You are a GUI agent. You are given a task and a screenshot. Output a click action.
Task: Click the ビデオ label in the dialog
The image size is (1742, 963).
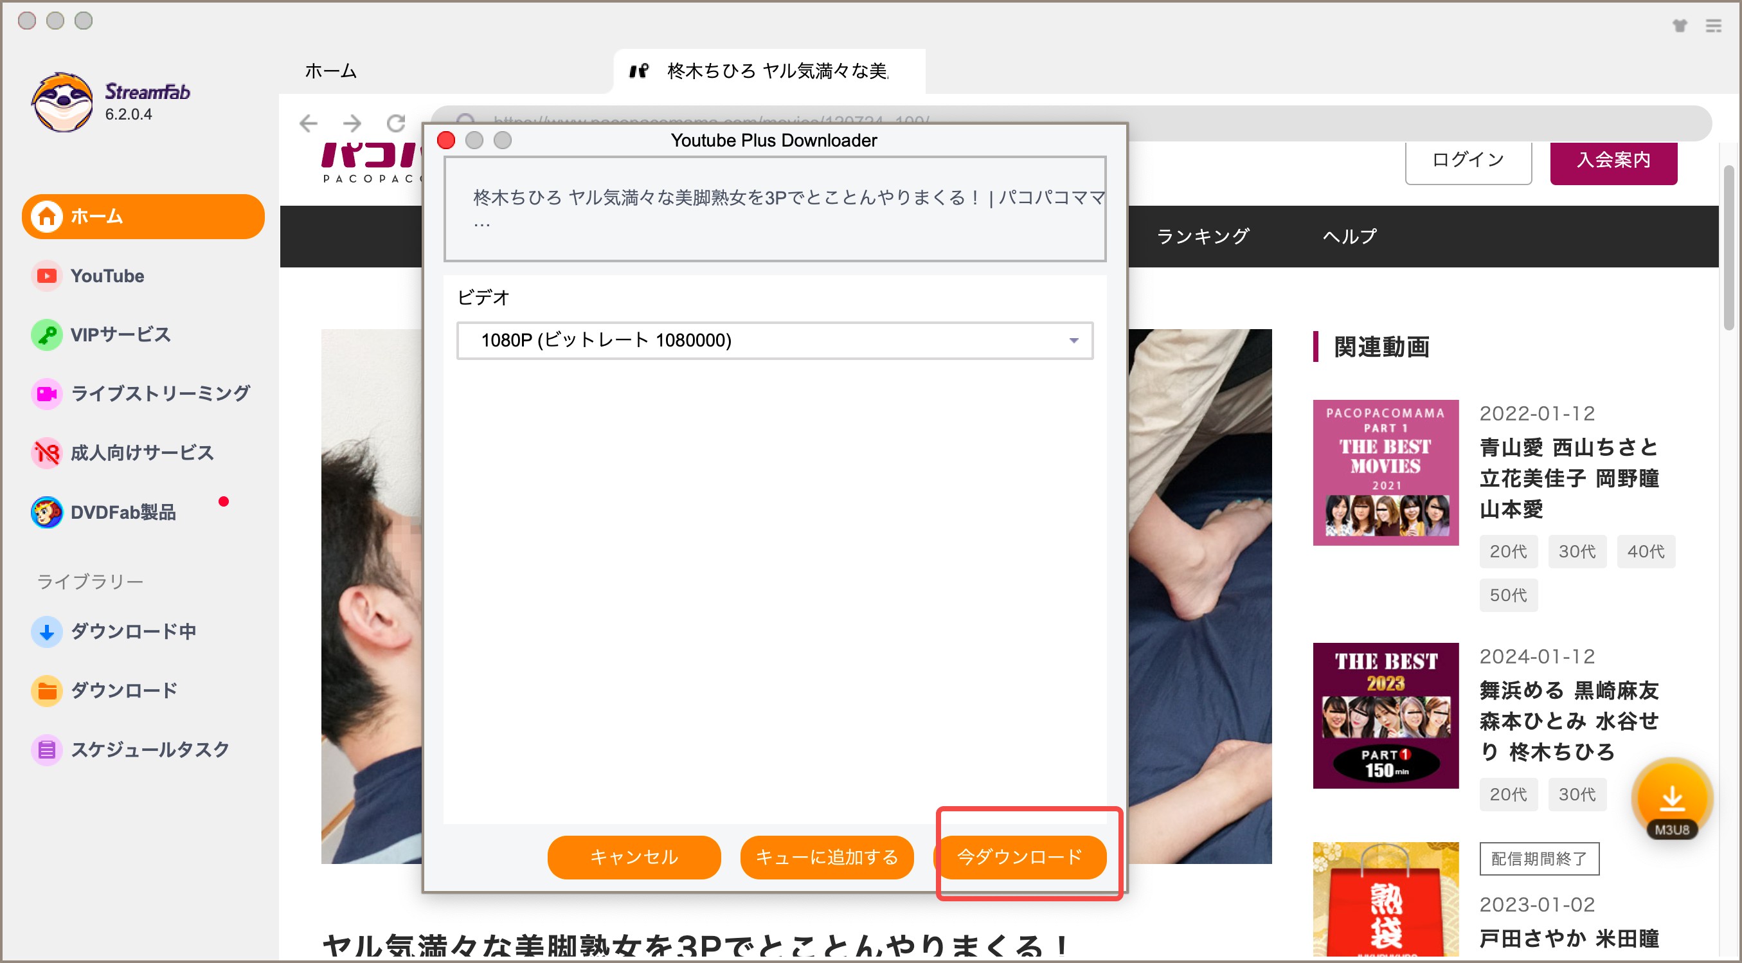[x=483, y=297]
